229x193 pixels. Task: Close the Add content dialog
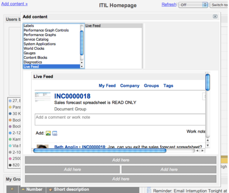(x=215, y=16)
